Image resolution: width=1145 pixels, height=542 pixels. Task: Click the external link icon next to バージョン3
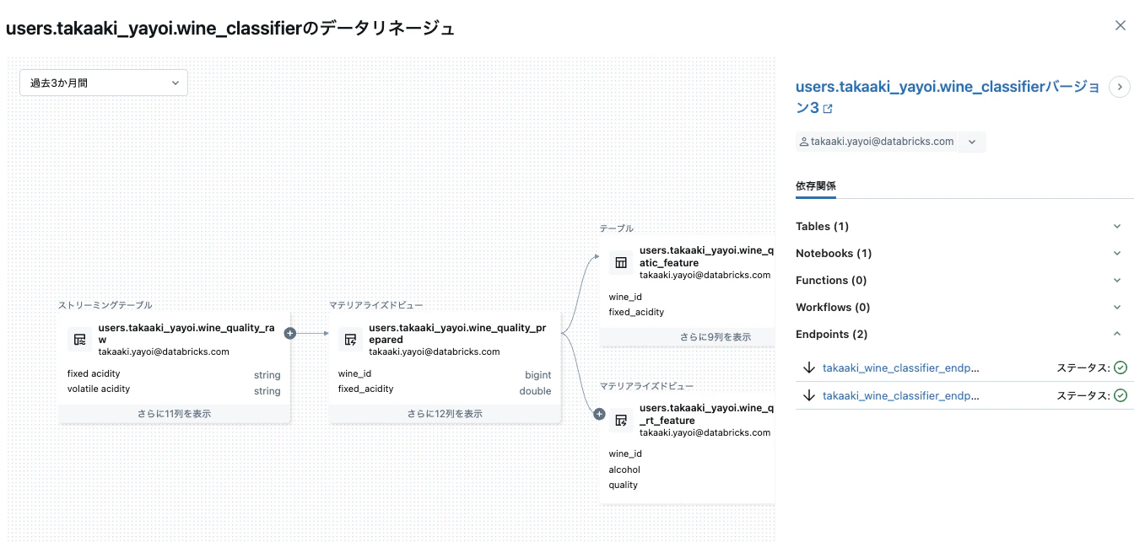pos(828,109)
